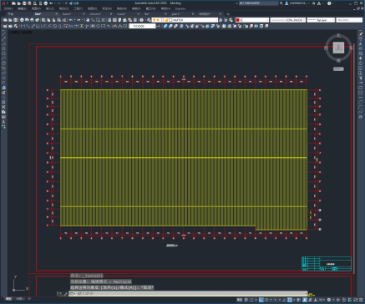Open the TICK200 dimension style dropdown

click(154, 26)
